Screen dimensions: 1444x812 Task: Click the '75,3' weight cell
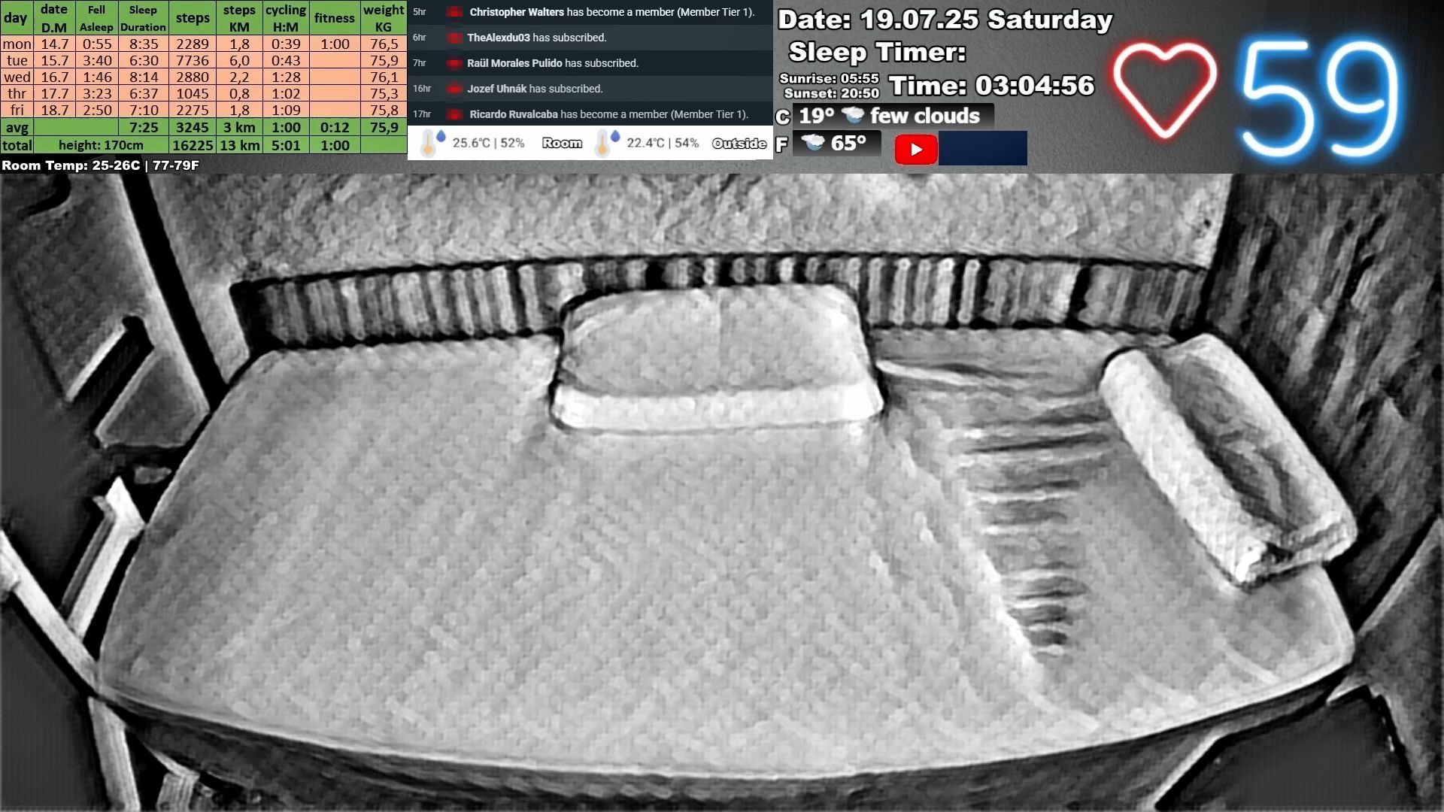(x=384, y=93)
